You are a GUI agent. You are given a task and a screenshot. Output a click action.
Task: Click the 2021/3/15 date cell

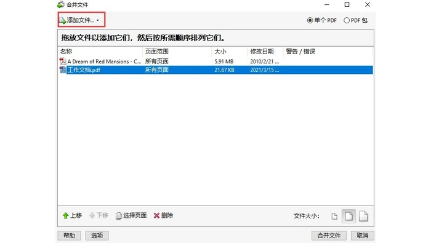click(x=265, y=70)
